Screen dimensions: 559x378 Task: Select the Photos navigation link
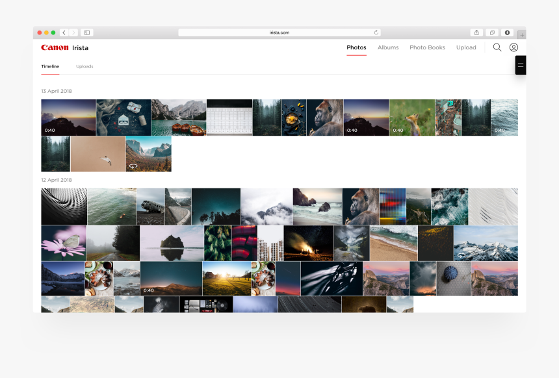point(356,47)
